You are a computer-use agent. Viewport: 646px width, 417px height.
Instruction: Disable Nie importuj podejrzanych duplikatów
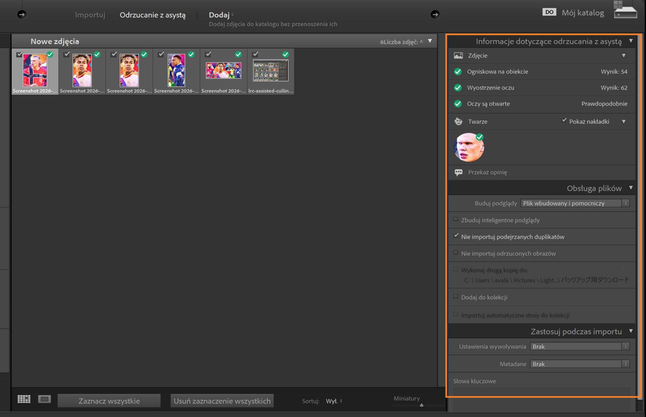coord(456,236)
